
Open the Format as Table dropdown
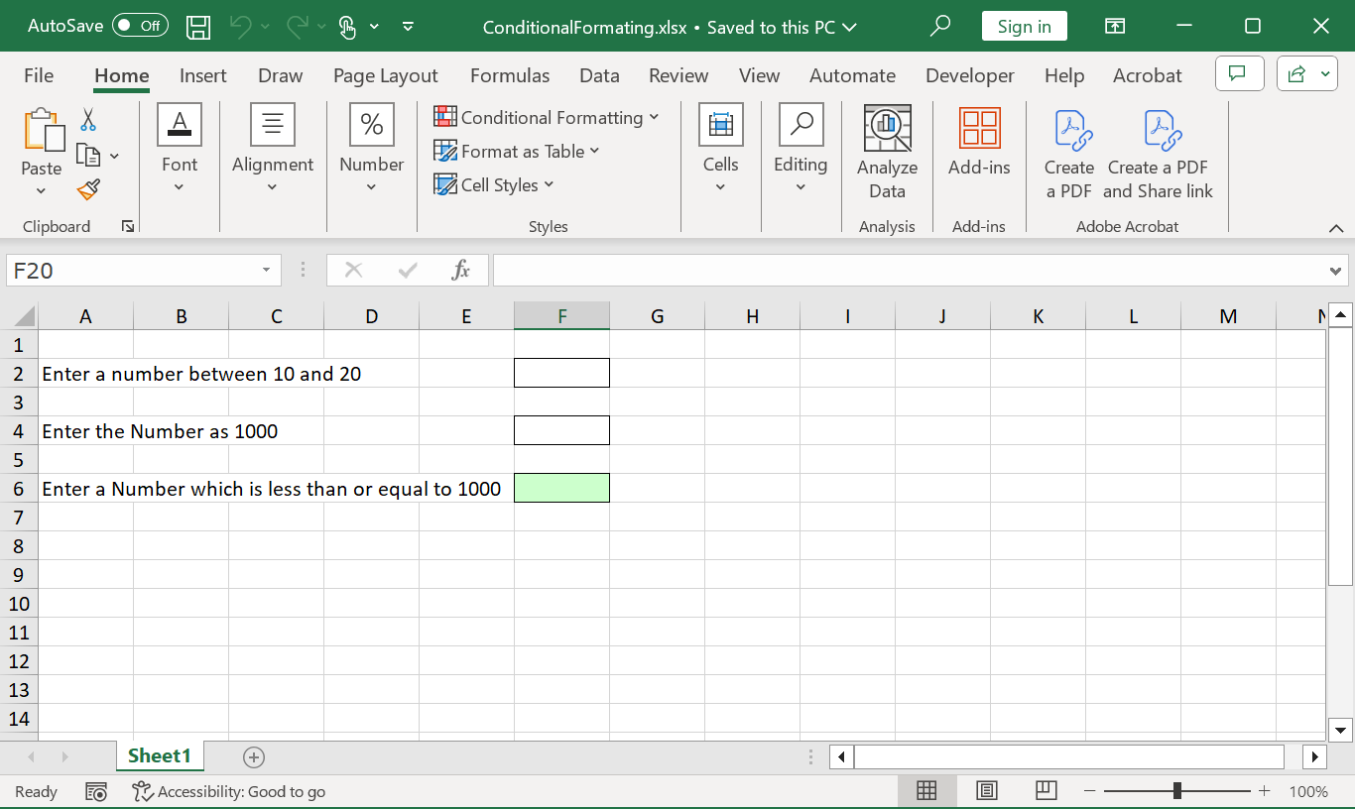tap(517, 151)
